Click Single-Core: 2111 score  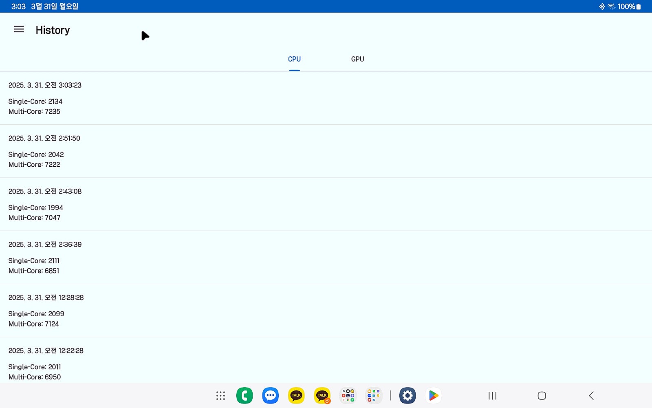[34, 261]
